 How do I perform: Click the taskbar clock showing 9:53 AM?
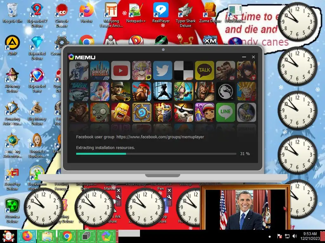click(310, 236)
